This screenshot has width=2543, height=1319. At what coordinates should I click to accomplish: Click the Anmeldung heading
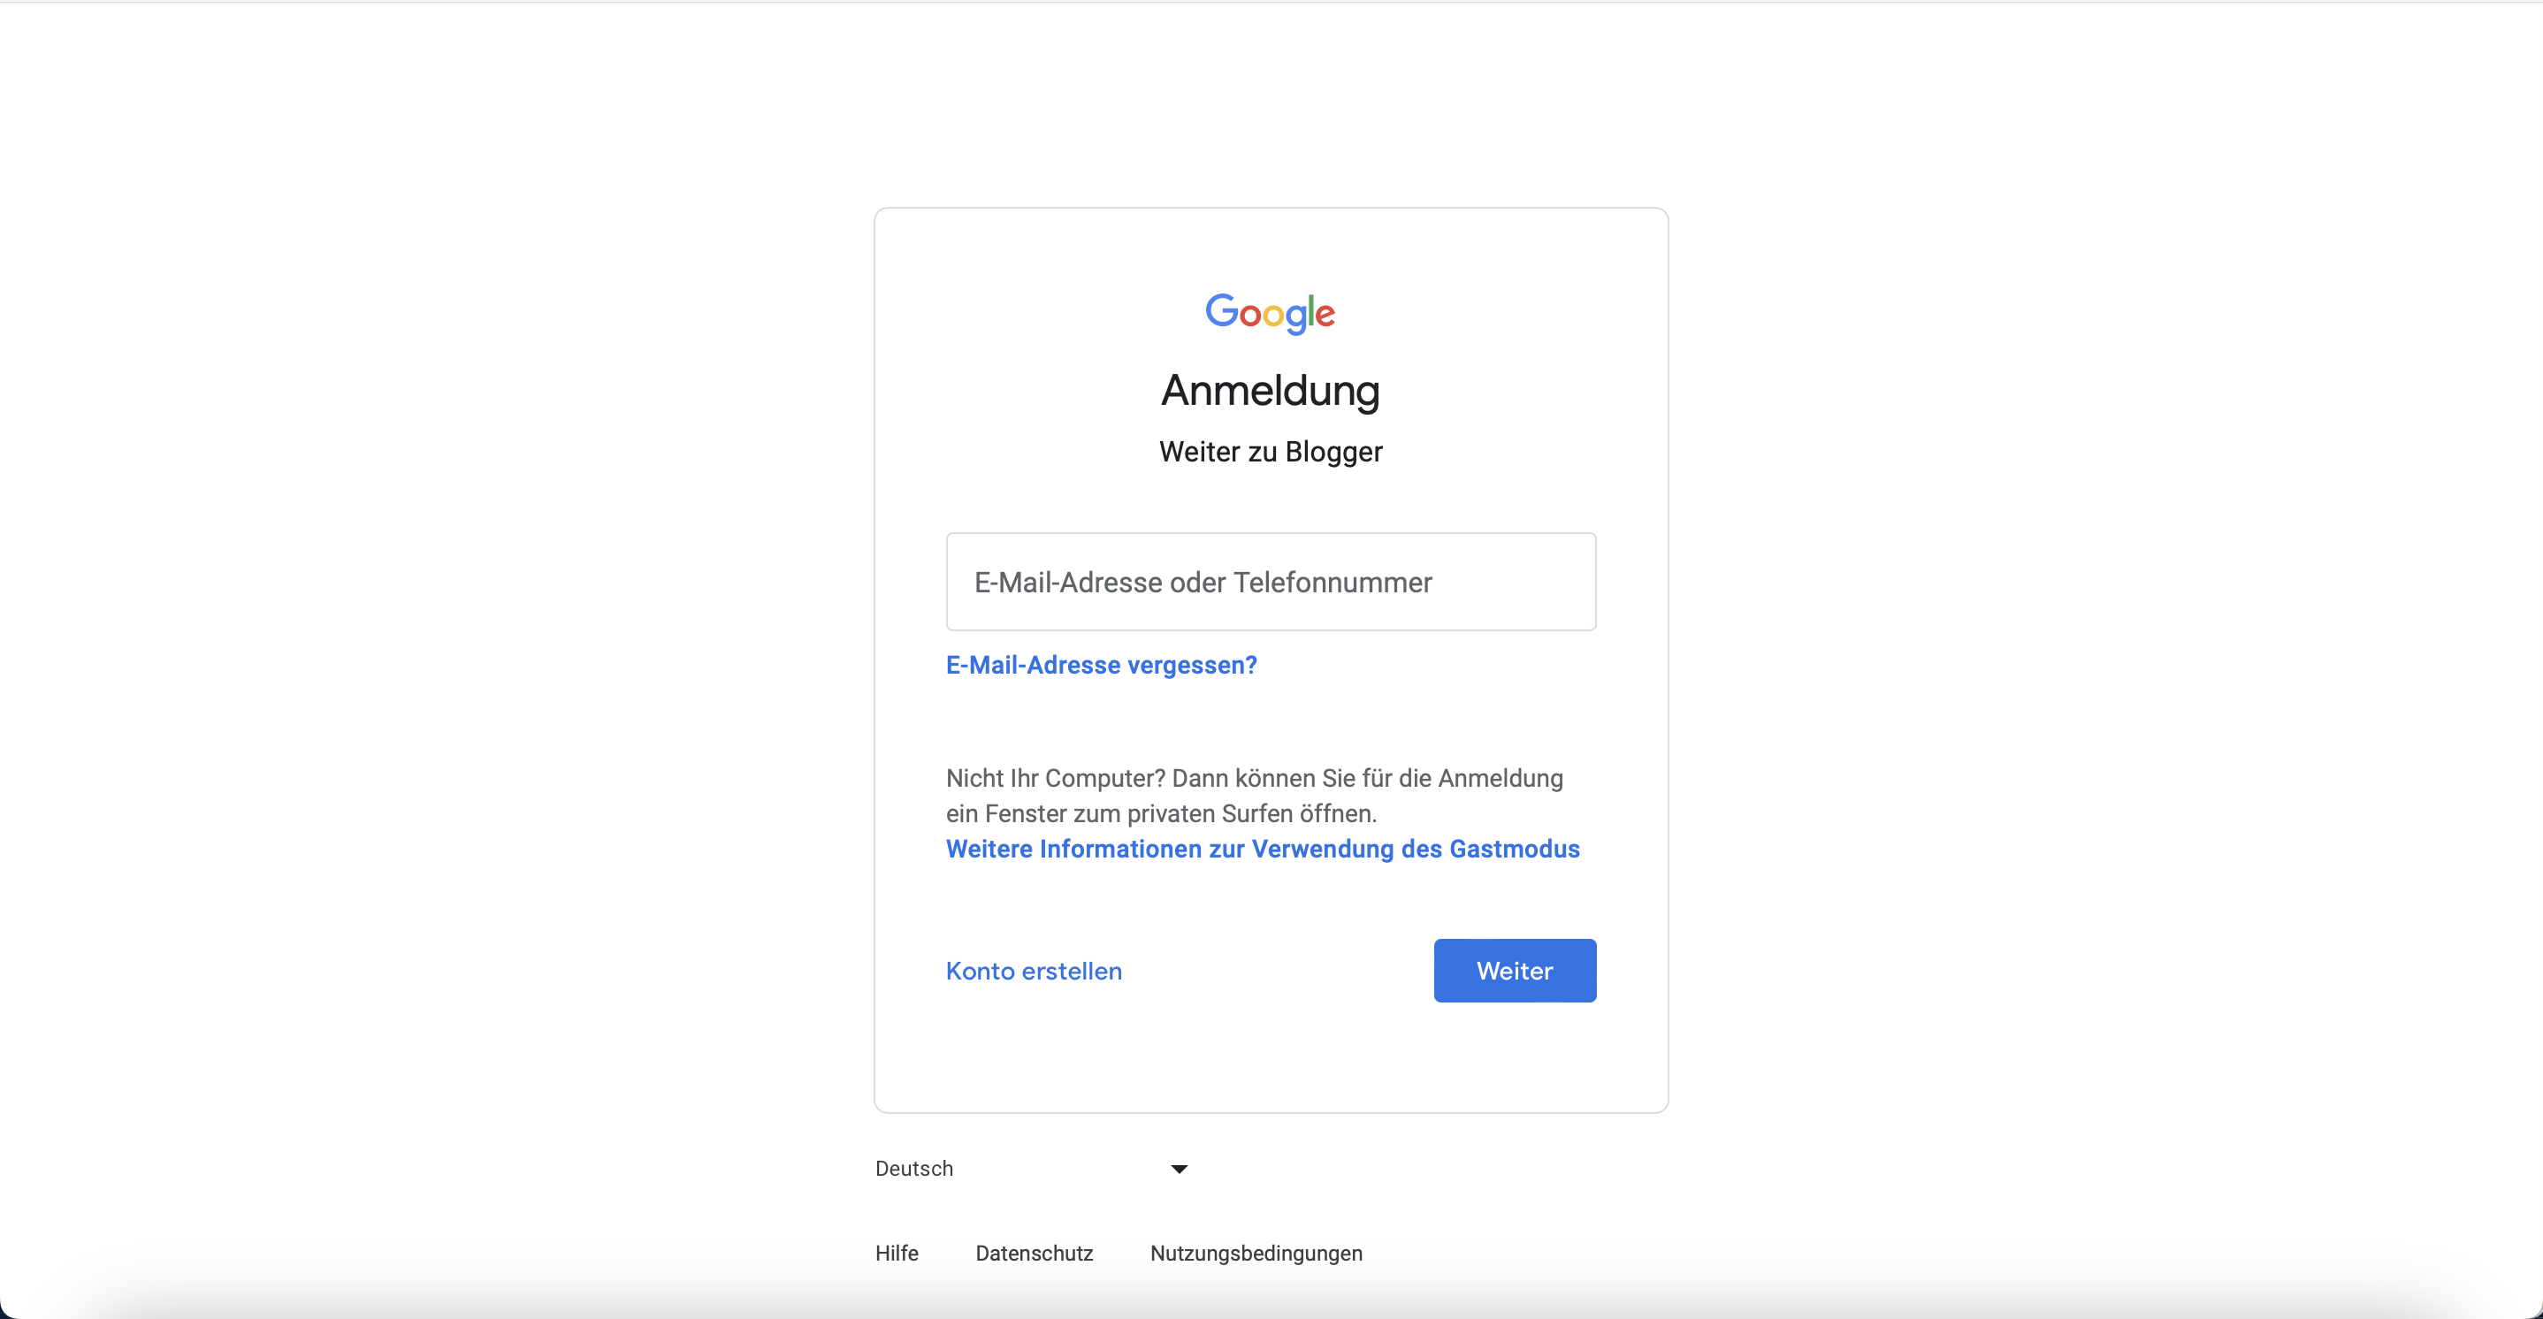(1271, 390)
